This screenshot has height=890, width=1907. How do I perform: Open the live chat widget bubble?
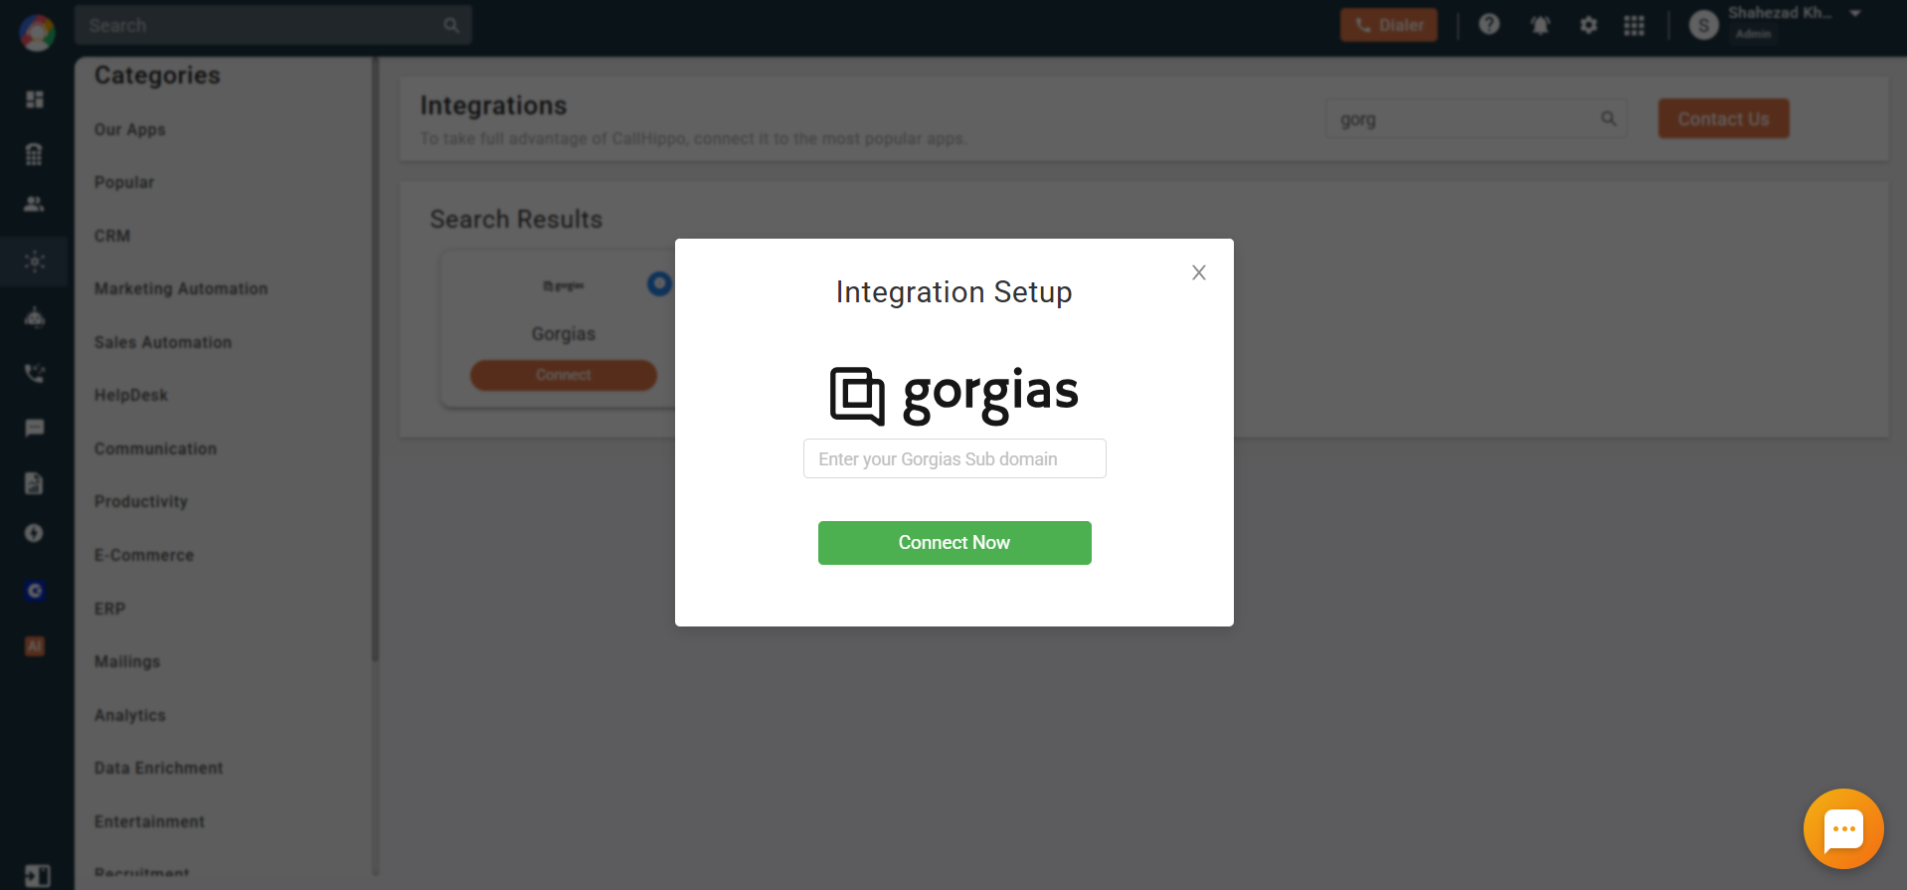[1843, 828]
